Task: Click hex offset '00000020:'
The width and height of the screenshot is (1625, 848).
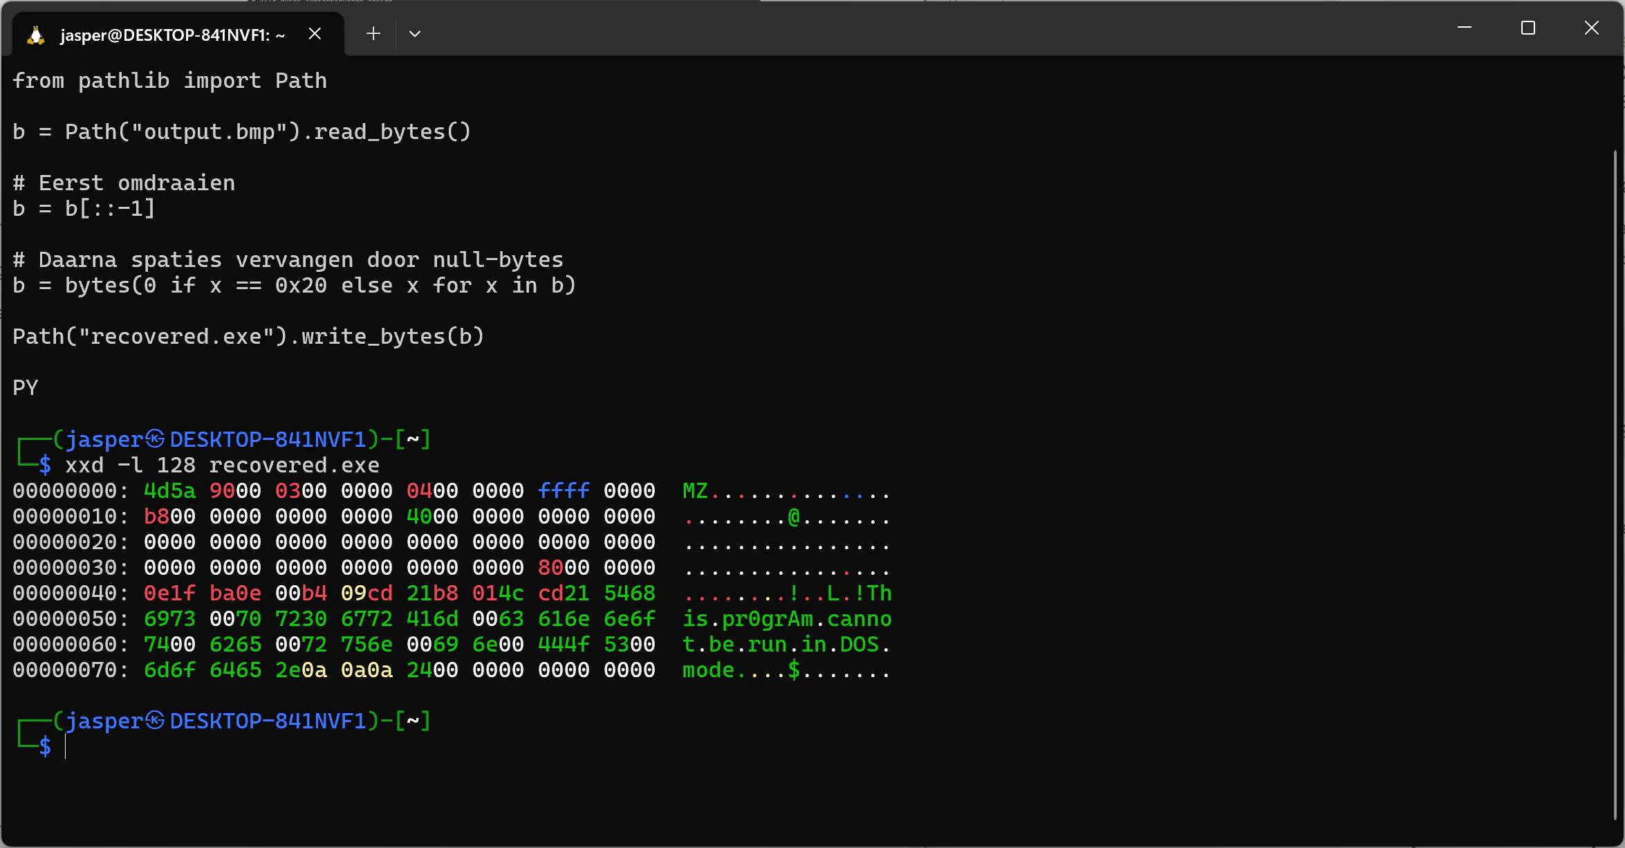Action: tap(71, 542)
